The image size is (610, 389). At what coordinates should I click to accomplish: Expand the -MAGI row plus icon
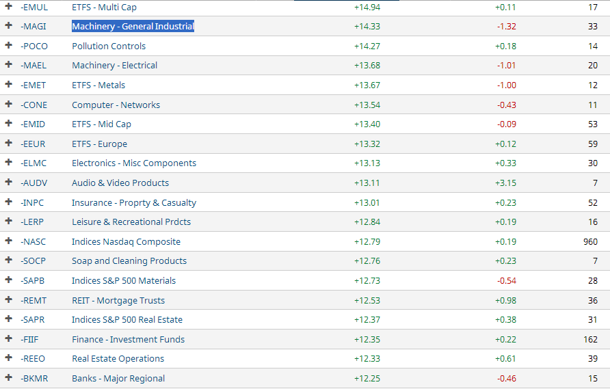(8, 26)
